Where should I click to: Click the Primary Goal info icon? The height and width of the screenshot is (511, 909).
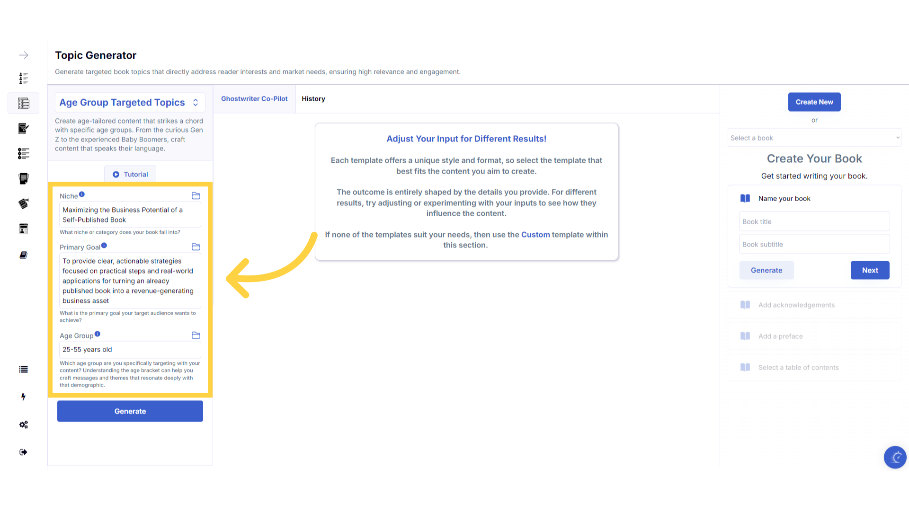pos(104,246)
